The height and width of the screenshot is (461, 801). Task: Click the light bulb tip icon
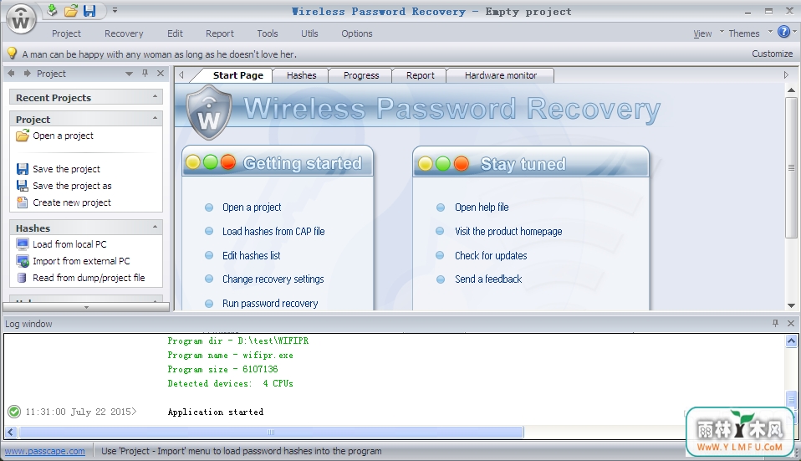pos(12,54)
